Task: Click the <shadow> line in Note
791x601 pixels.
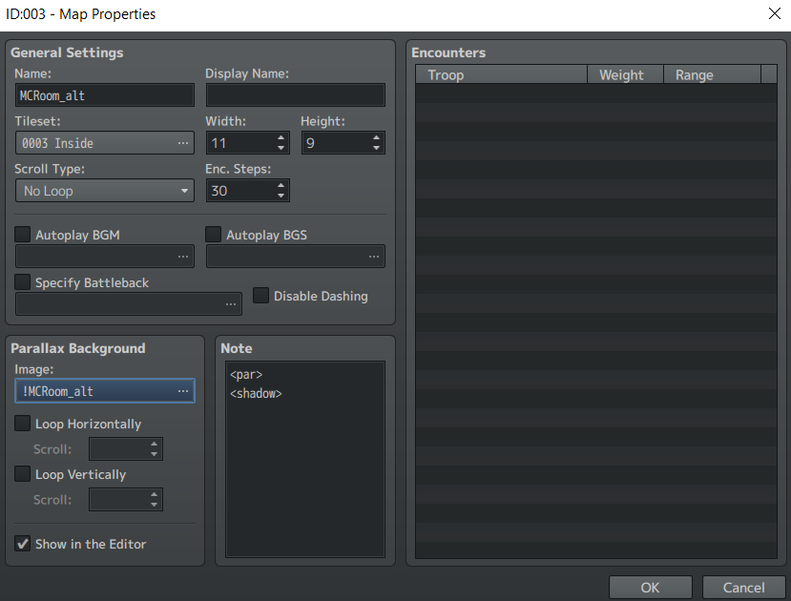Action: pyautogui.click(x=256, y=393)
